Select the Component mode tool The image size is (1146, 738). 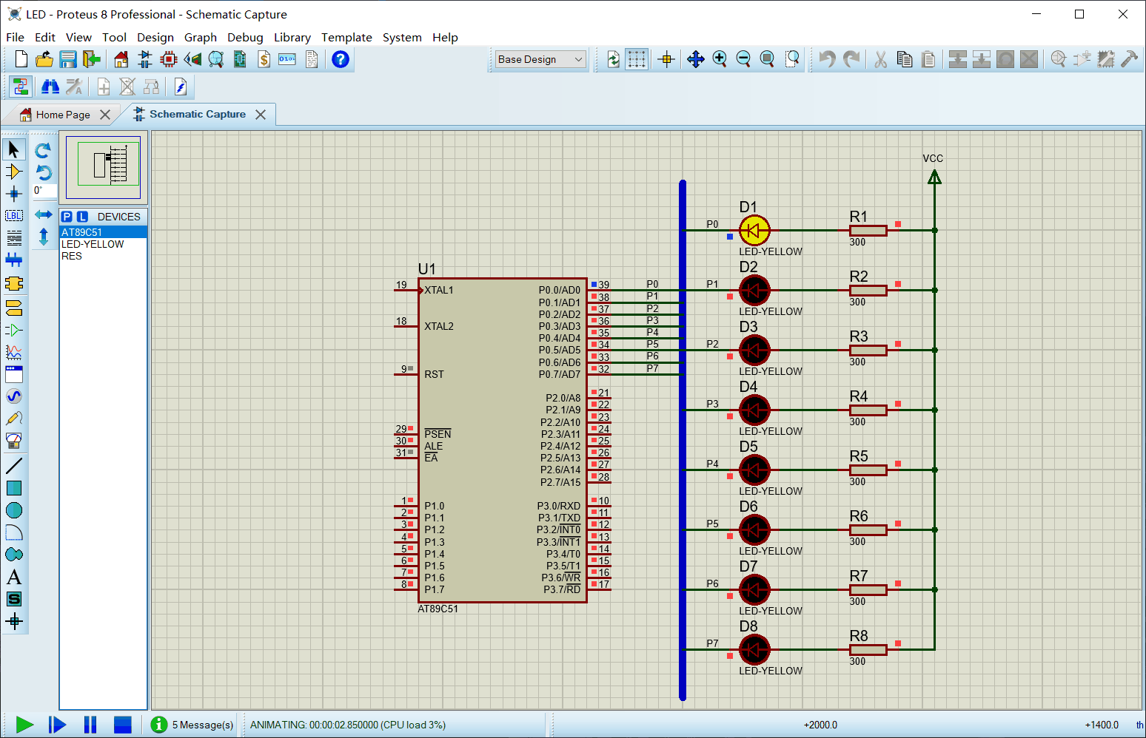tap(13, 172)
